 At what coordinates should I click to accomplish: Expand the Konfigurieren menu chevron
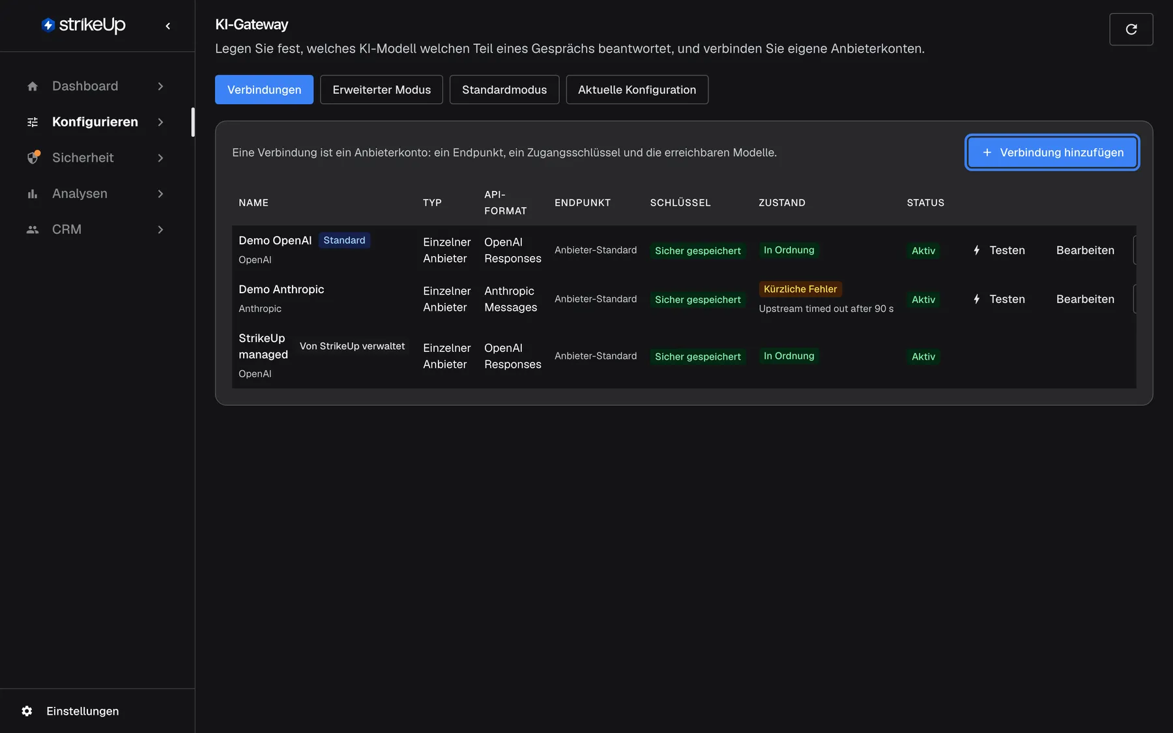(160, 122)
